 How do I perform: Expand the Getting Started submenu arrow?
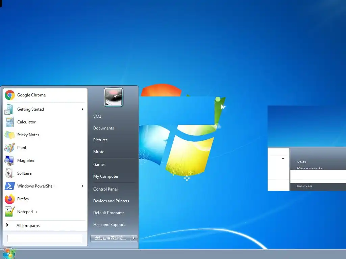[82, 109]
